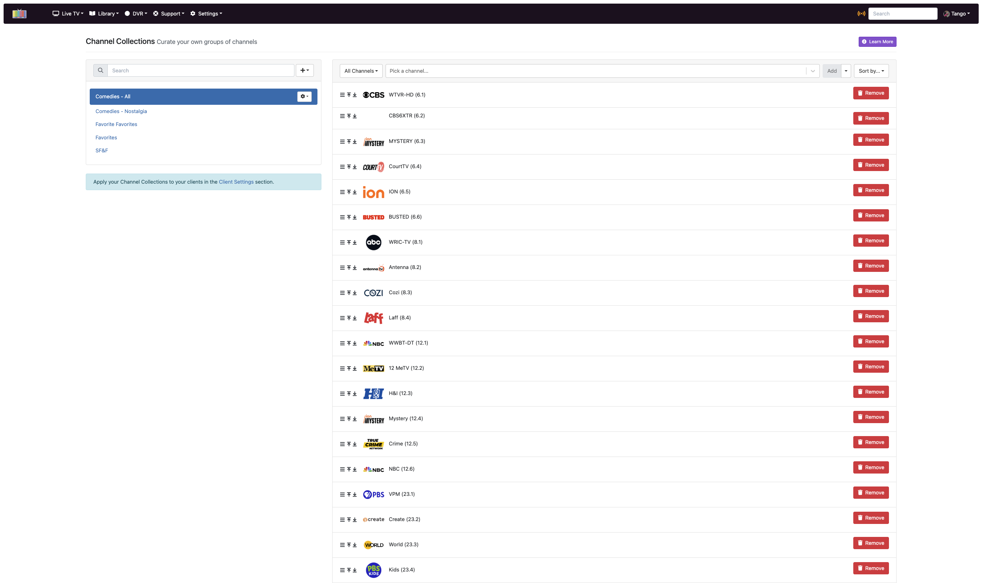This screenshot has width=983, height=583.
Task: Click the PBS Kids channel logo
Action: tap(373, 570)
